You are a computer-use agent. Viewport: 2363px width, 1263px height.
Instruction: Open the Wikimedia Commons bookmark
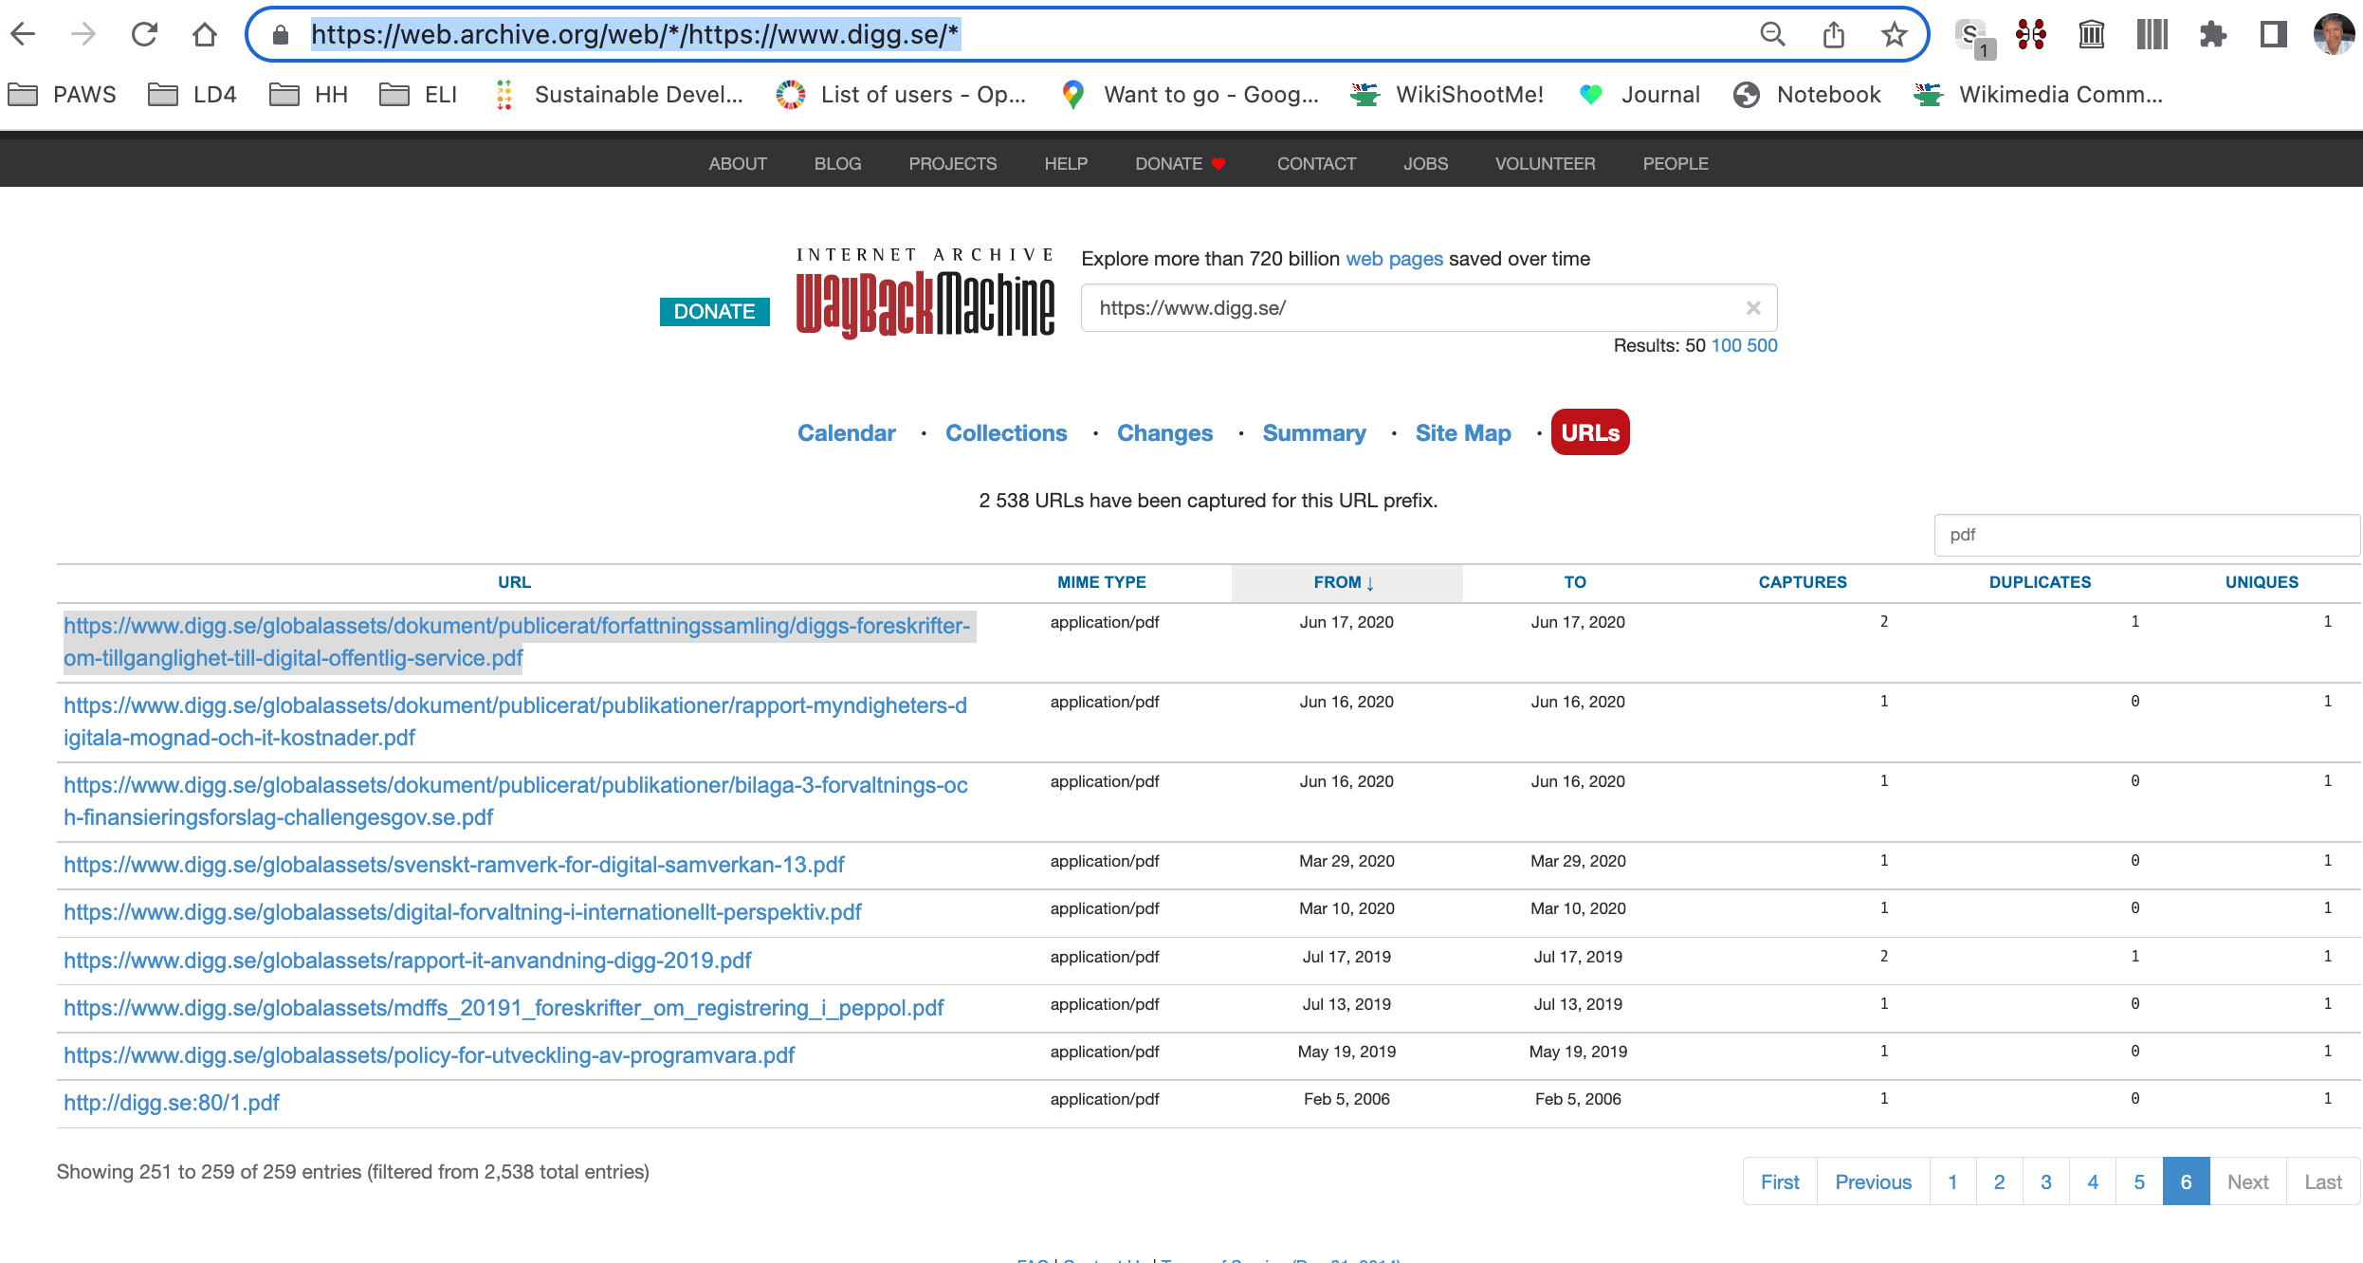click(2039, 95)
